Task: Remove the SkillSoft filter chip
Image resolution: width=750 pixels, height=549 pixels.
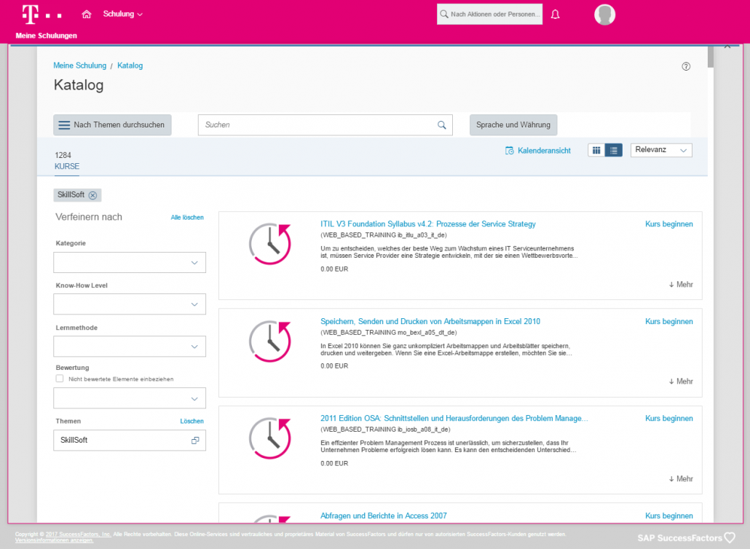Action: pyautogui.click(x=92, y=194)
